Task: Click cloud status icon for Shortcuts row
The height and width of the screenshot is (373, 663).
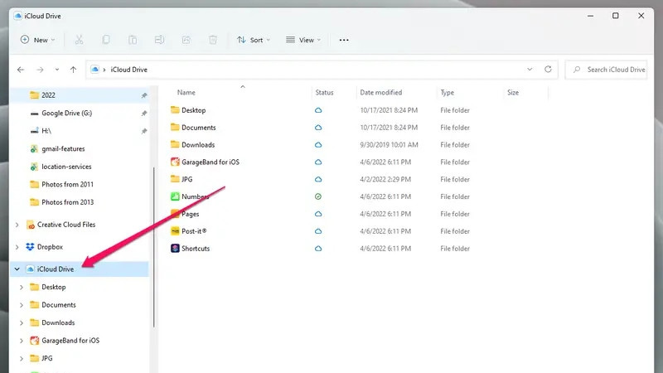Action: (318, 248)
